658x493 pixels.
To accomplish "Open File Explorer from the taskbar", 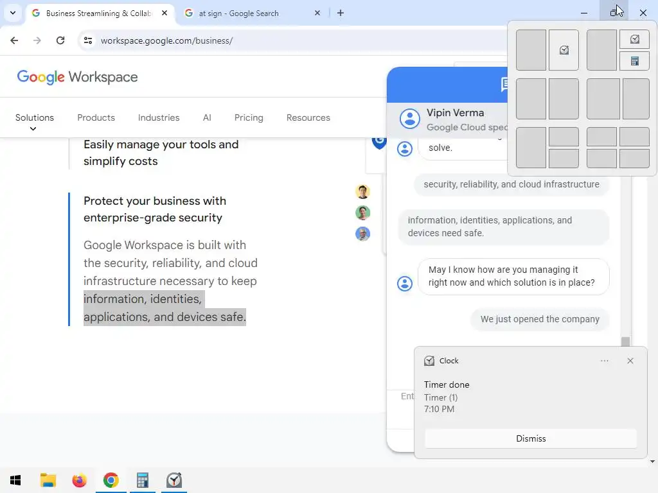I will click(48, 480).
